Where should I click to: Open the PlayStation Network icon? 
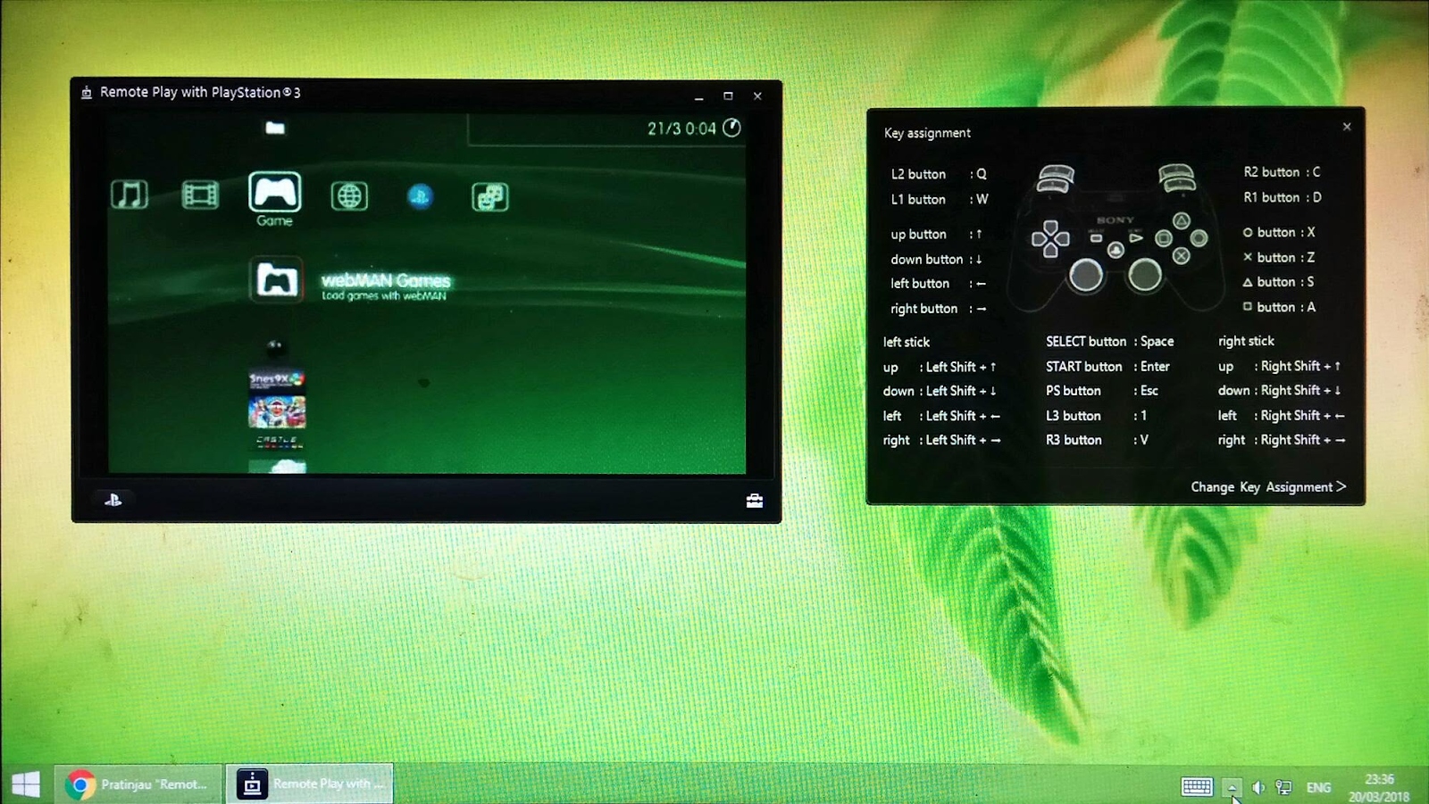(420, 195)
